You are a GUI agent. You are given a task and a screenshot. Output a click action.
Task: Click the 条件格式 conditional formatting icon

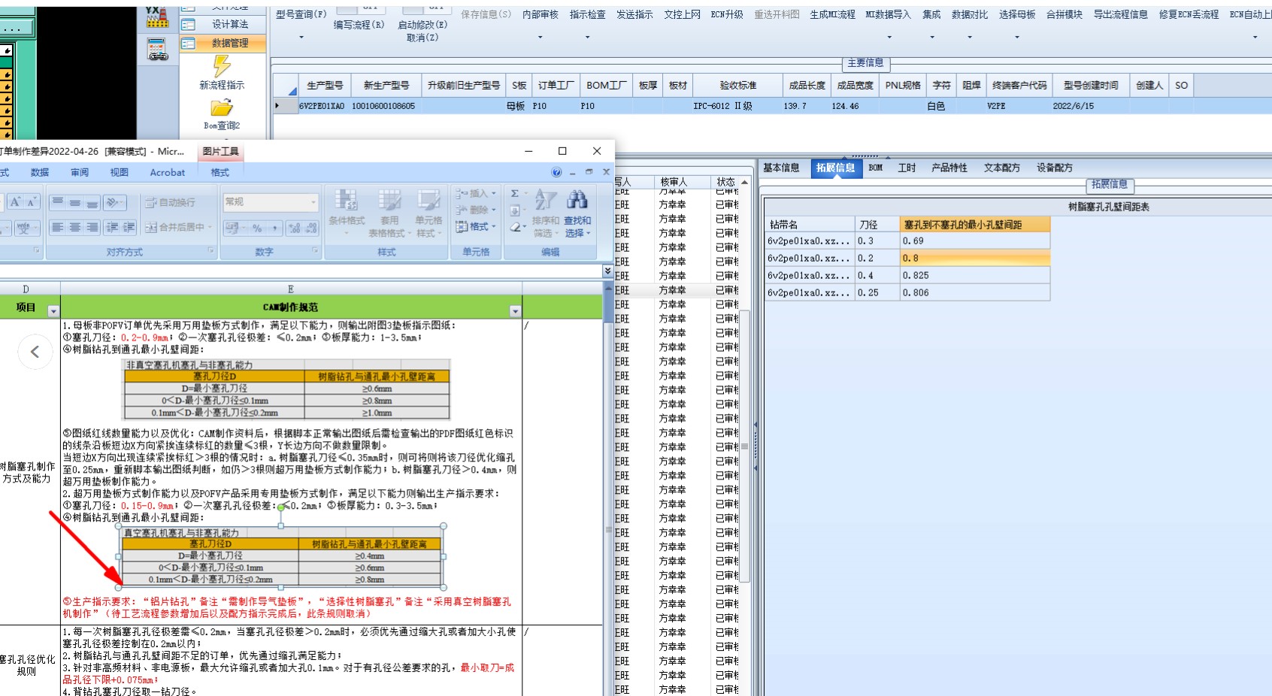(x=346, y=200)
